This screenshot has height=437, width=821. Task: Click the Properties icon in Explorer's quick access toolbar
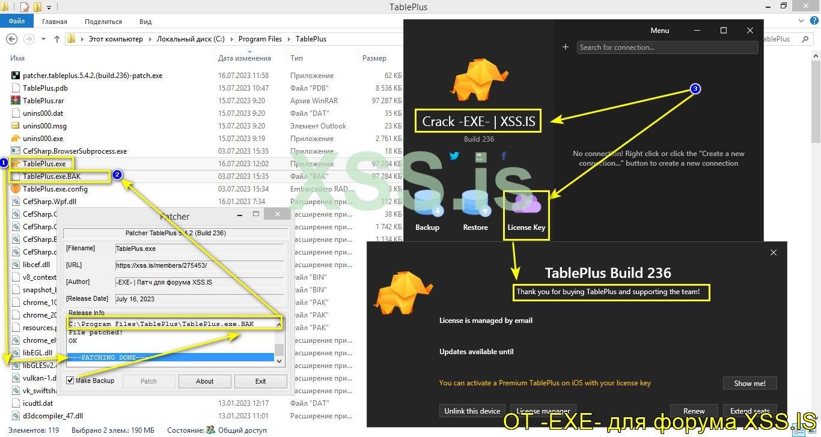[25, 7]
